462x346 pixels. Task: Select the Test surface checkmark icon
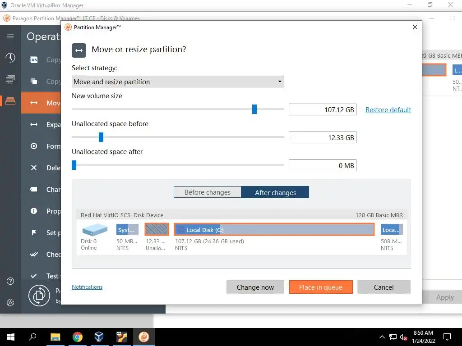point(34,276)
